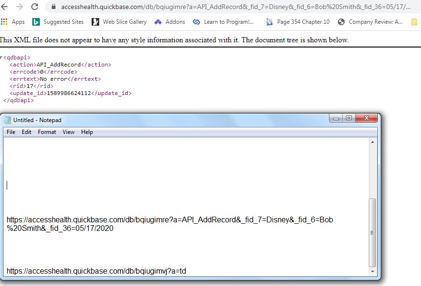Open the Apps bookmarks shortcut label
This screenshot has width=421, height=286.
pos(18,22)
